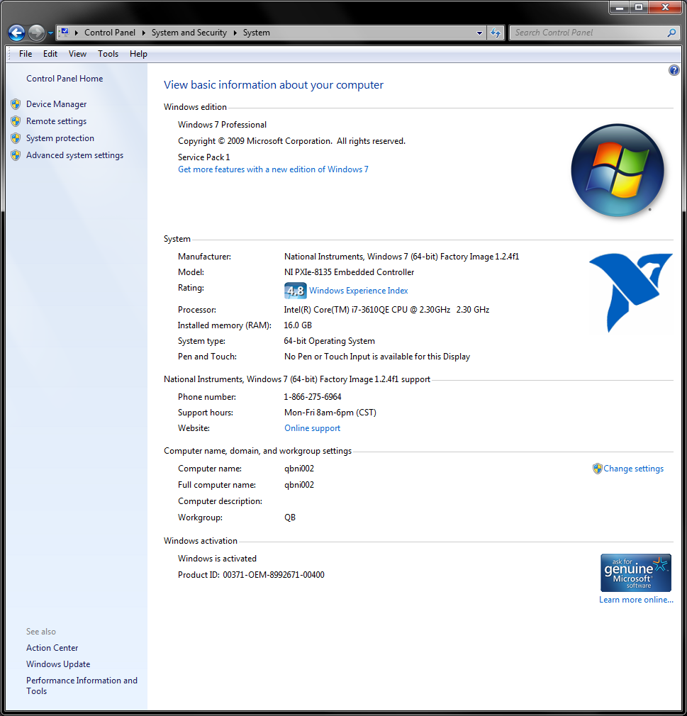Open the address bar history dropdown
This screenshot has height=716, width=687.
click(x=479, y=33)
